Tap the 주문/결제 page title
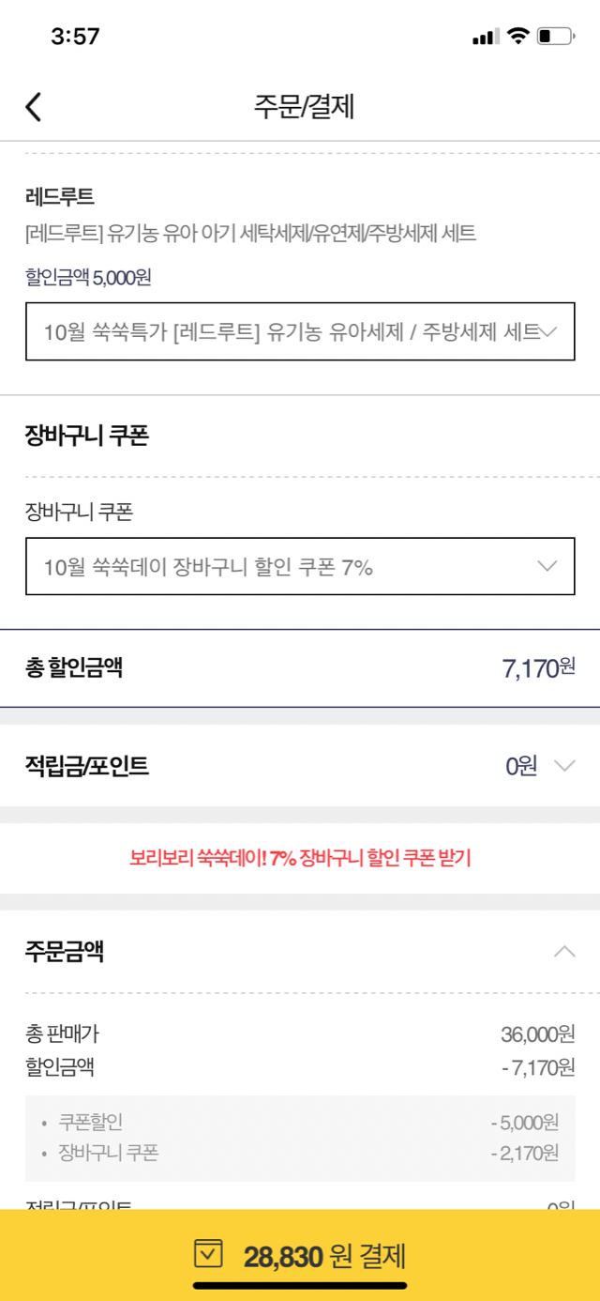Viewport: 600px width, 1301px height. (x=304, y=106)
